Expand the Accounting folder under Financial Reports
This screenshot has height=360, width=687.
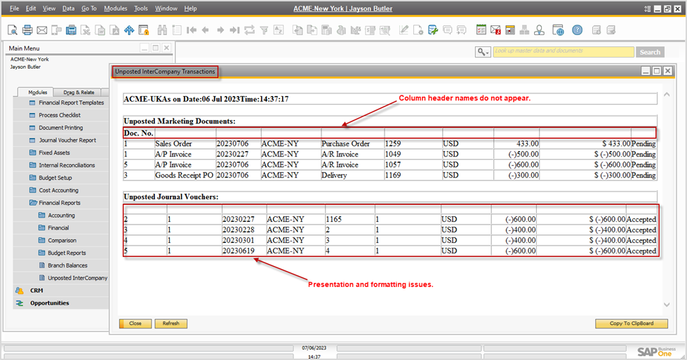pyautogui.click(x=61, y=215)
